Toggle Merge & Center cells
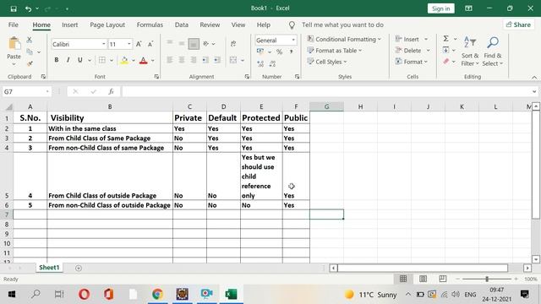Image resolution: width=541 pixels, height=304 pixels. (233, 60)
